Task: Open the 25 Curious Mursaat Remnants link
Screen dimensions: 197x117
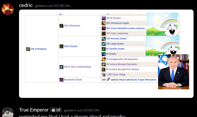Action: point(121,64)
